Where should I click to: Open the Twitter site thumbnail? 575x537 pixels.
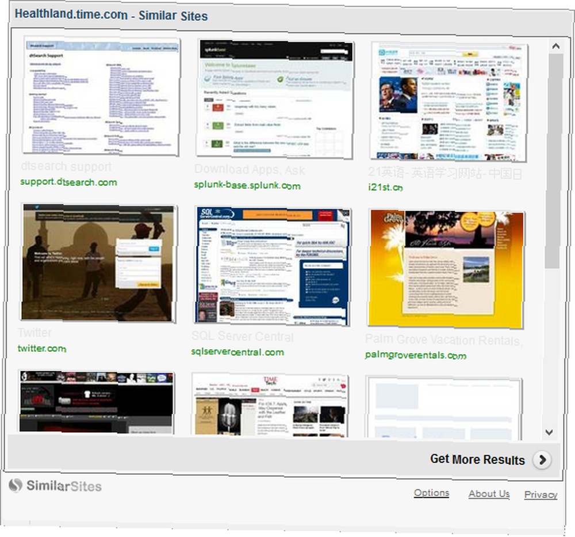[x=98, y=263]
